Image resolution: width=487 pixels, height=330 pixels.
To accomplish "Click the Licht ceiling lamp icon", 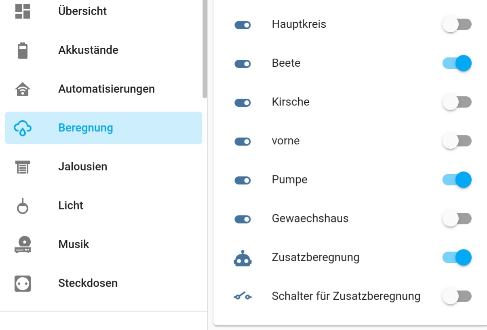I will pos(23,206).
